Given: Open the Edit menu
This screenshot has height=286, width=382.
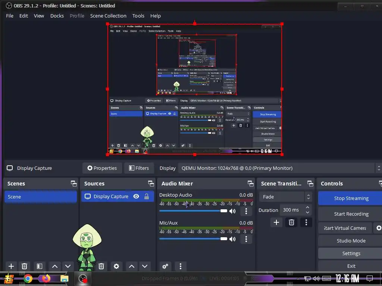Looking at the screenshot, I should click(x=24, y=16).
